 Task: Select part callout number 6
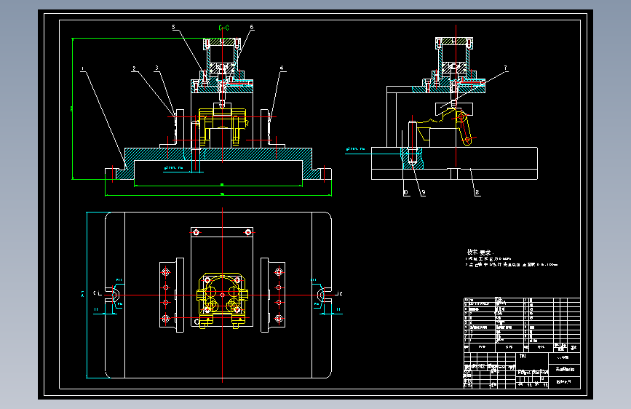pyautogui.click(x=252, y=28)
